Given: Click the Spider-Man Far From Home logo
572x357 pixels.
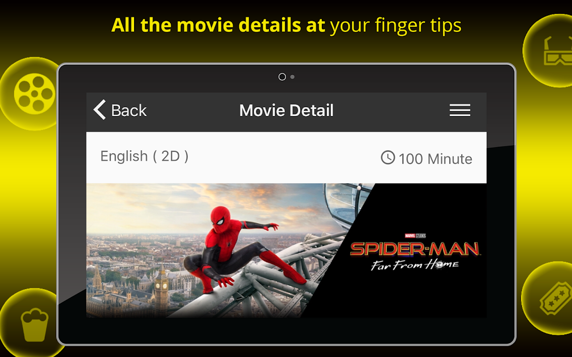Looking at the screenshot, I should coord(415,255).
